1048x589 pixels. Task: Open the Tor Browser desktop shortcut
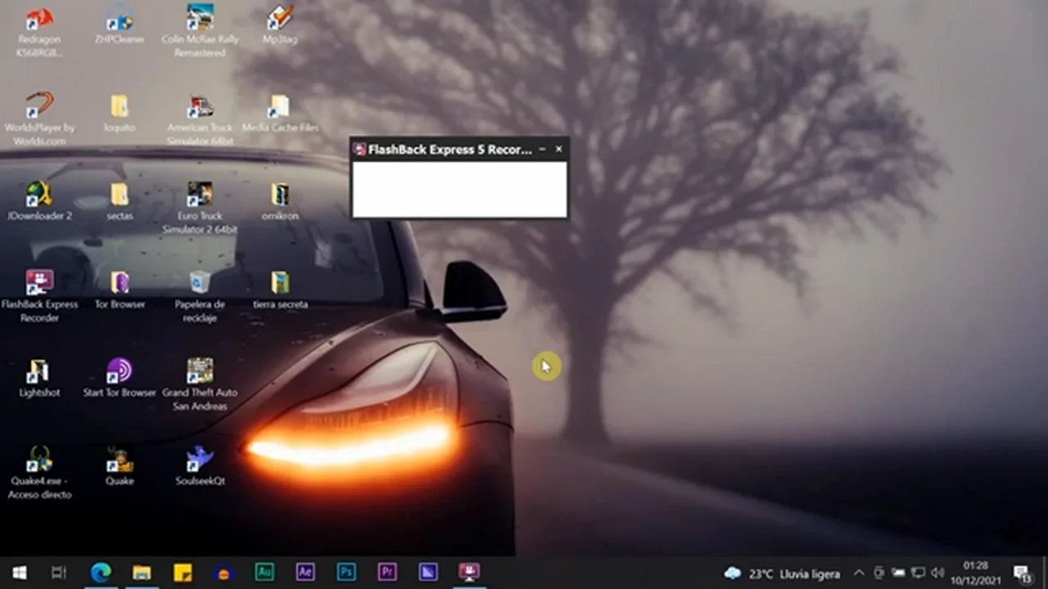(x=120, y=284)
